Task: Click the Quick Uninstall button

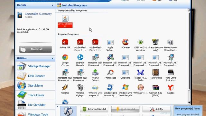Action: point(125,109)
